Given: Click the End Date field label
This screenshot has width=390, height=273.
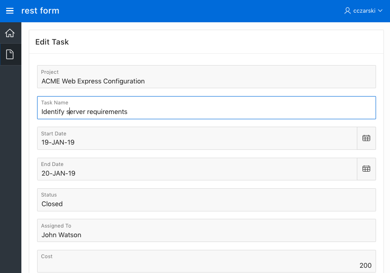Looking at the screenshot, I should point(52,164).
